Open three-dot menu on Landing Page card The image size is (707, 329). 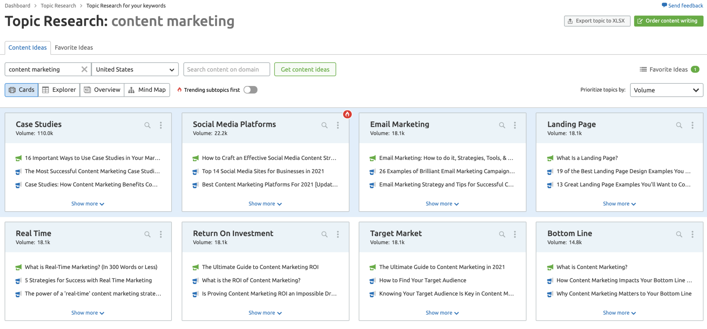[x=692, y=125]
